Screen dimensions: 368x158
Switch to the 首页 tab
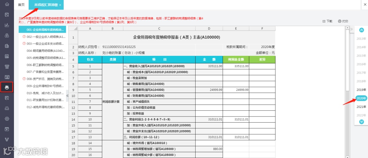pos(21,5)
